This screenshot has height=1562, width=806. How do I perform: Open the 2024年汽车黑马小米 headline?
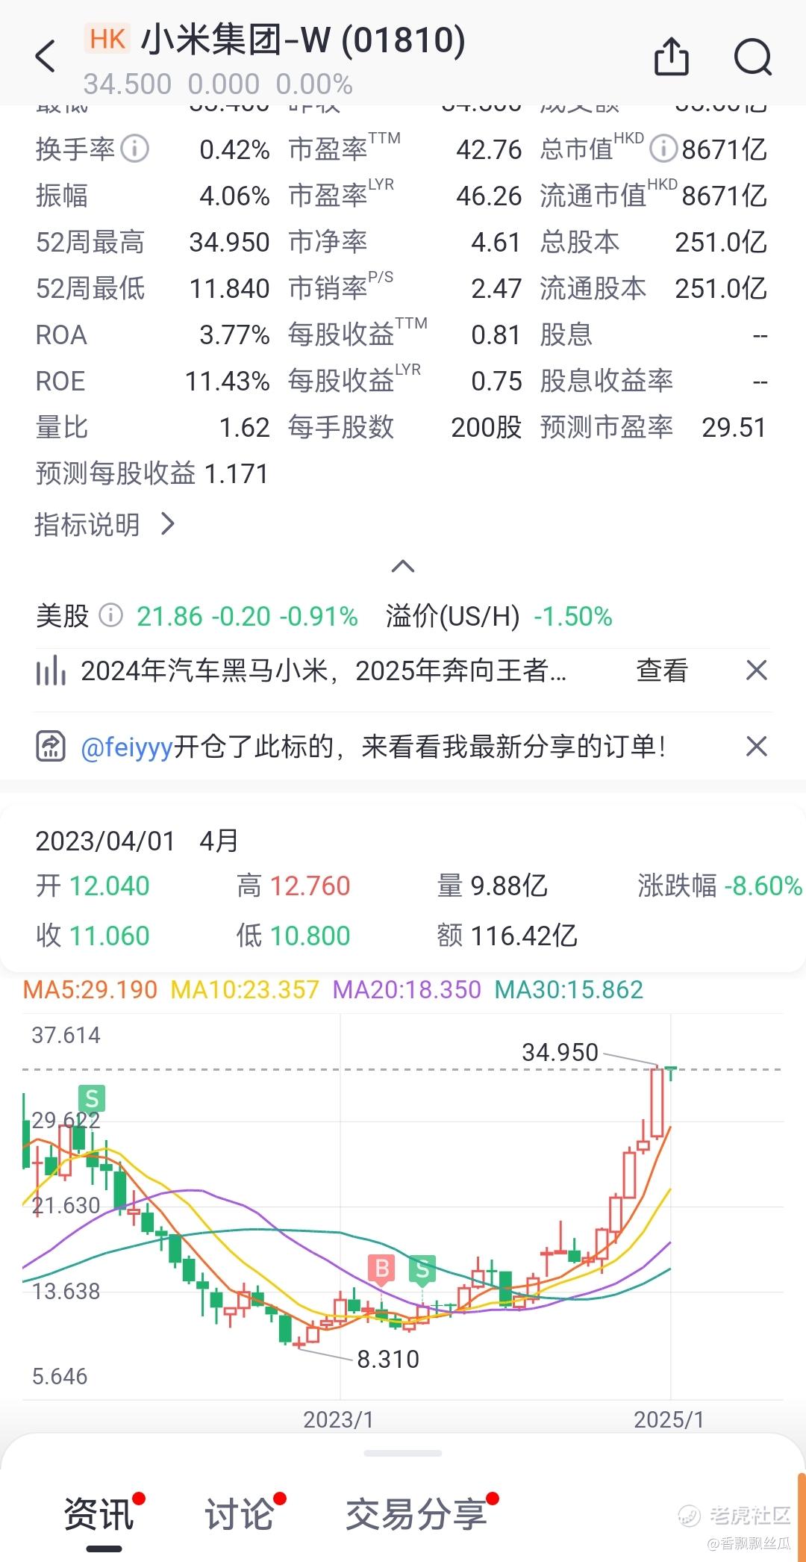[324, 670]
